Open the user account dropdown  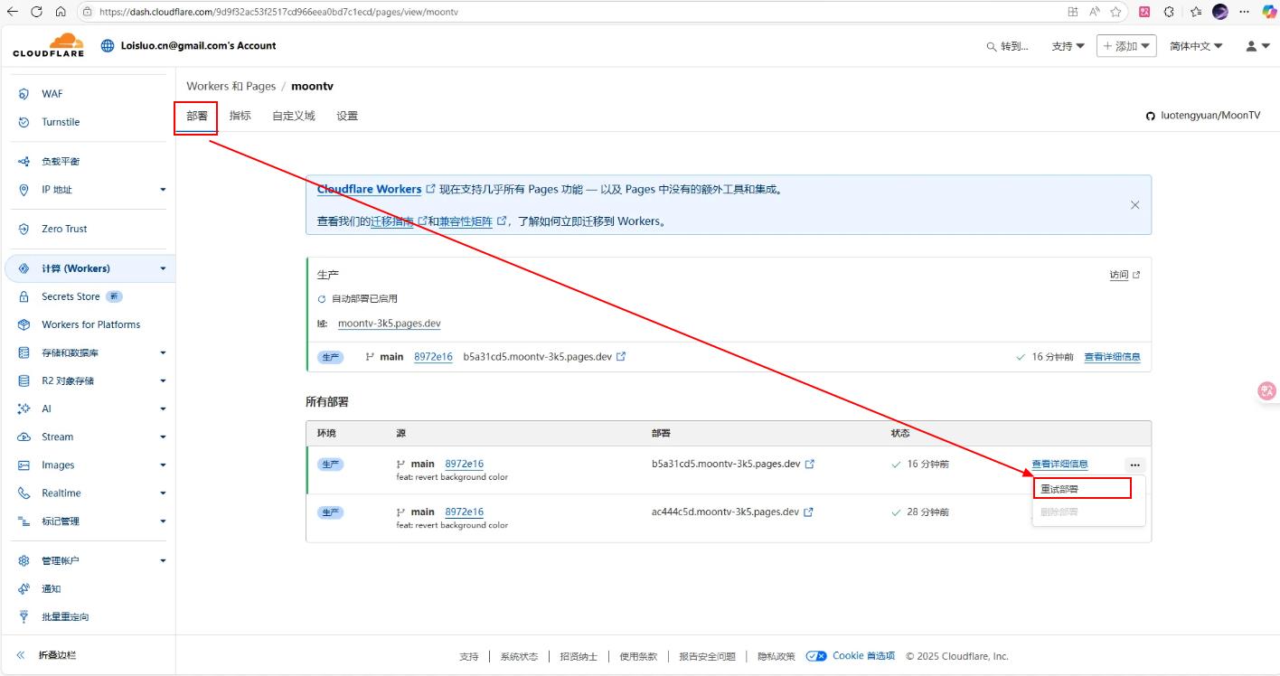click(x=1257, y=46)
